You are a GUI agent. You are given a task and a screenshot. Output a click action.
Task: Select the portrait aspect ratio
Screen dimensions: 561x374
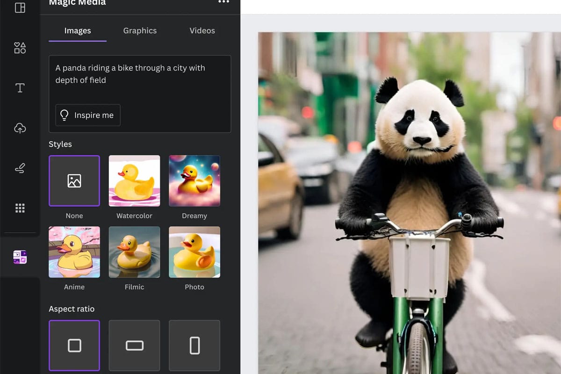click(194, 345)
